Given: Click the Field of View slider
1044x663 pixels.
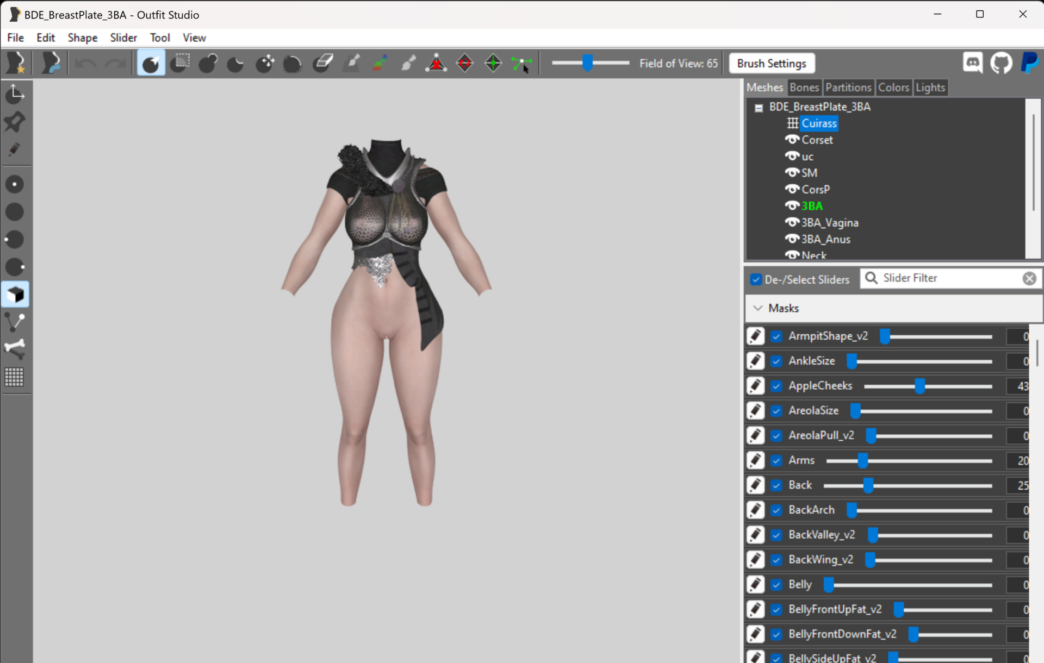Looking at the screenshot, I should coord(591,63).
